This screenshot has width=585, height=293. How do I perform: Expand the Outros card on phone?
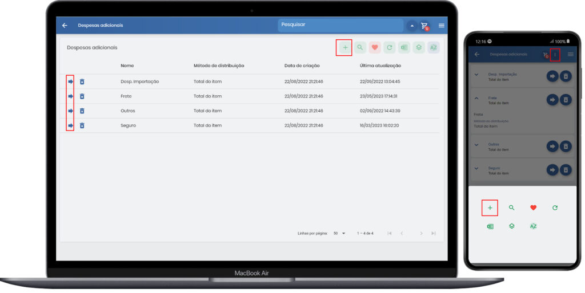click(x=476, y=145)
